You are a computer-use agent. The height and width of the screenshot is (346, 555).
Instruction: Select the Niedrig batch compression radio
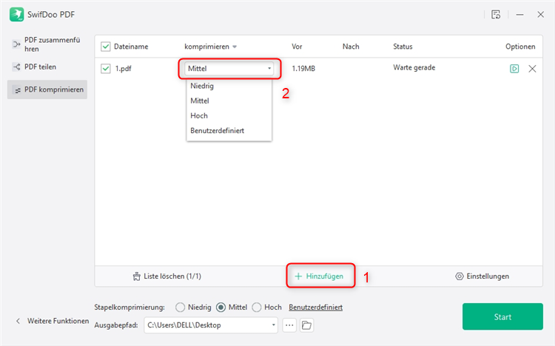coord(180,307)
